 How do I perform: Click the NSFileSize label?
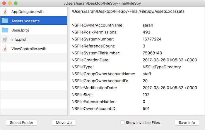(x=82, y=95)
